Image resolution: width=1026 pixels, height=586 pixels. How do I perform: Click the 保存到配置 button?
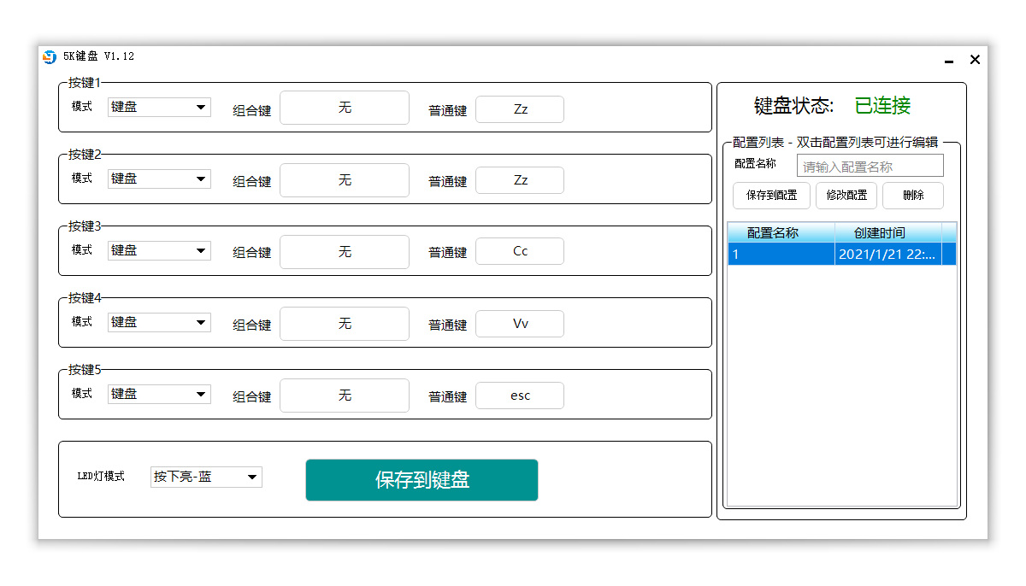[771, 195]
